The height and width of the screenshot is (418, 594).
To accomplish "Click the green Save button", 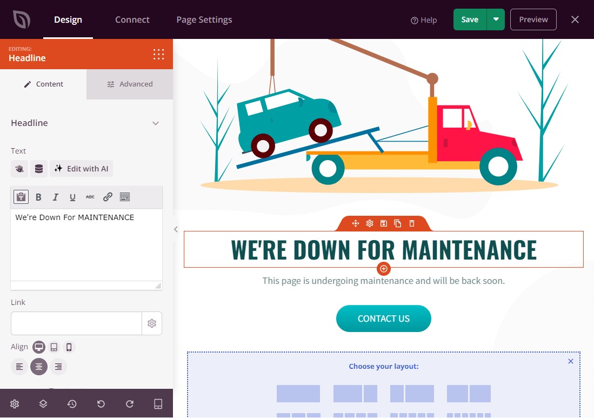I will tap(470, 19).
